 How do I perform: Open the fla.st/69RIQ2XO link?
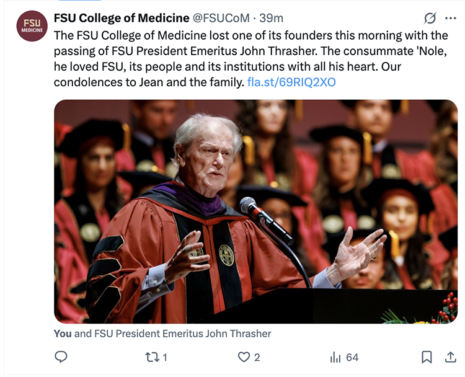pyautogui.click(x=291, y=82)
